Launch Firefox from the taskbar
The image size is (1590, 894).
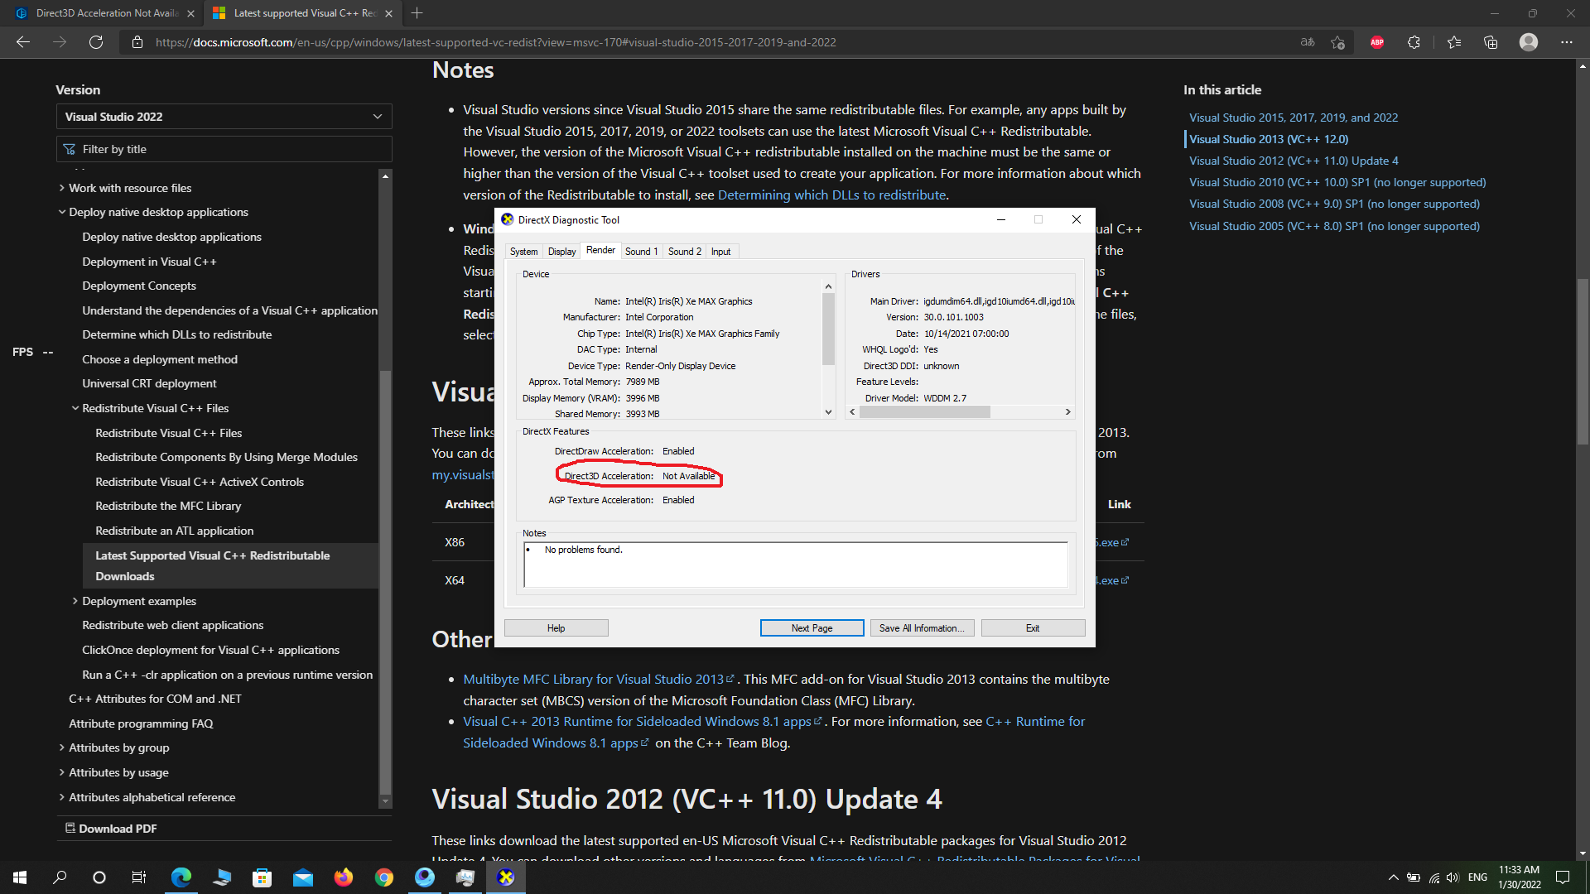[x=344, y=877]
